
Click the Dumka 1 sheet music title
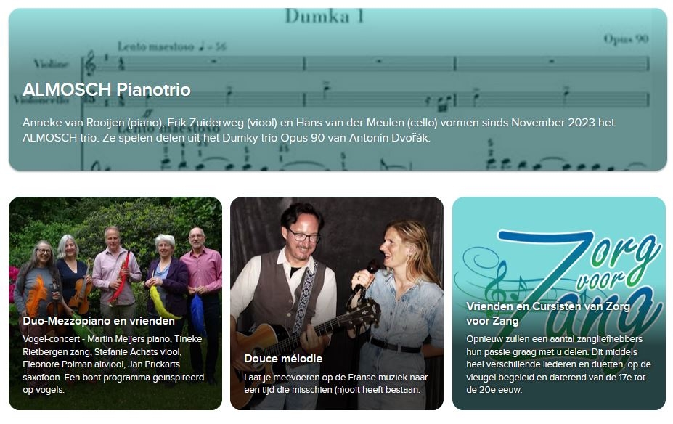[x=325, y=16]
